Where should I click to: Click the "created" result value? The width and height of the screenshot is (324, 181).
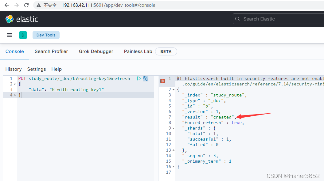tap(222, 117)
